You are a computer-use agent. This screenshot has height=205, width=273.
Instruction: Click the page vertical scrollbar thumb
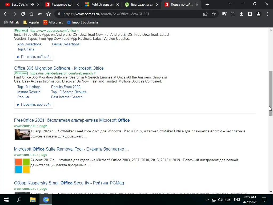click(x=271, y=94)
